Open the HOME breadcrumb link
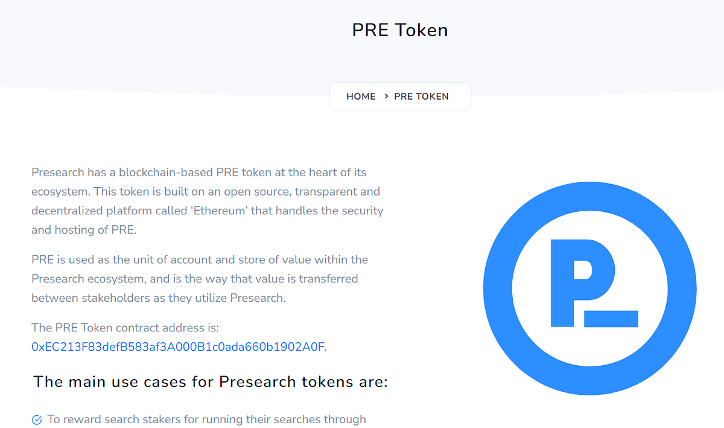This screenshot has height=428, width=724. (x=361, y=96)
